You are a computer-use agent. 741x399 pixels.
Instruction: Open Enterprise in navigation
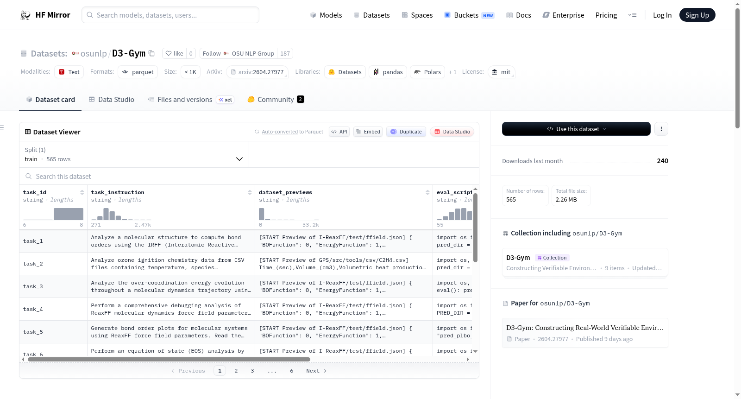pos(564,15)
